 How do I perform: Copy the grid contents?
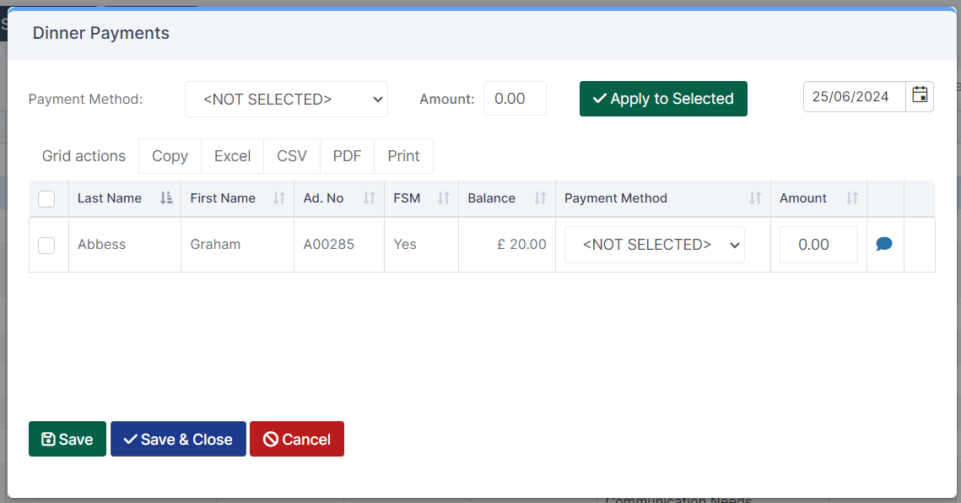click(170, 156)
